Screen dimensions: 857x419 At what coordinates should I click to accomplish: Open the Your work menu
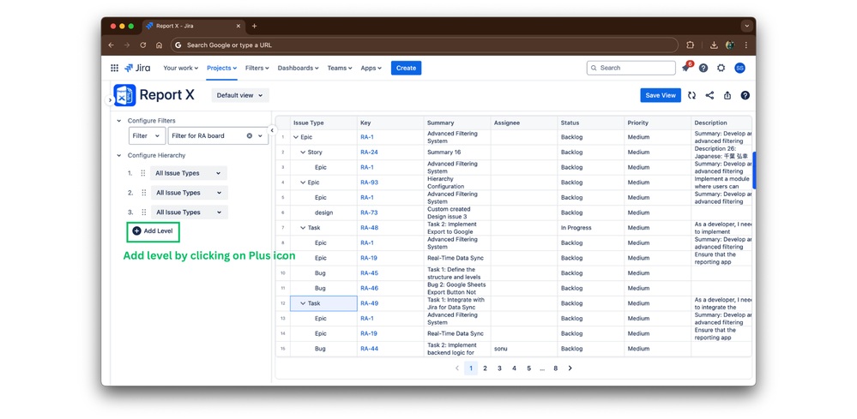tap(180, 69)
